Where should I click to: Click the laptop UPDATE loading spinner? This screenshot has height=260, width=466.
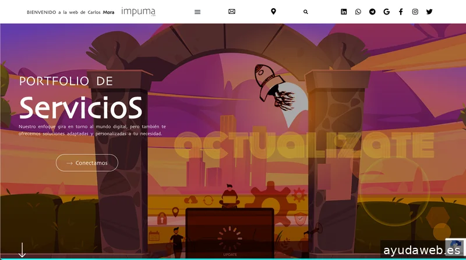tap(230, 238)
